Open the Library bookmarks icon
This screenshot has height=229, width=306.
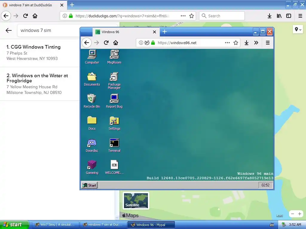click(x=279, y=16)
